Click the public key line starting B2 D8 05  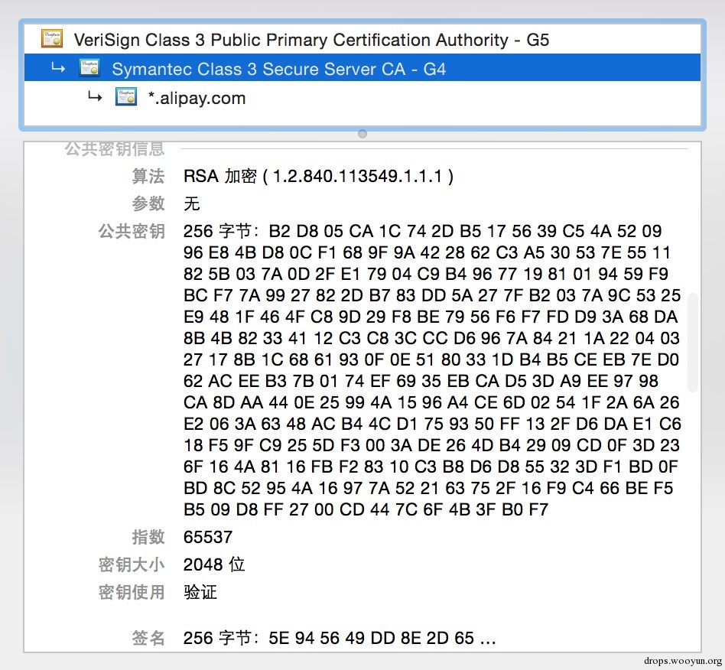423,231
